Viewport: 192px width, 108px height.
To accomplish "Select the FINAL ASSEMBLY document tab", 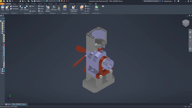I will tap(19, 104).
